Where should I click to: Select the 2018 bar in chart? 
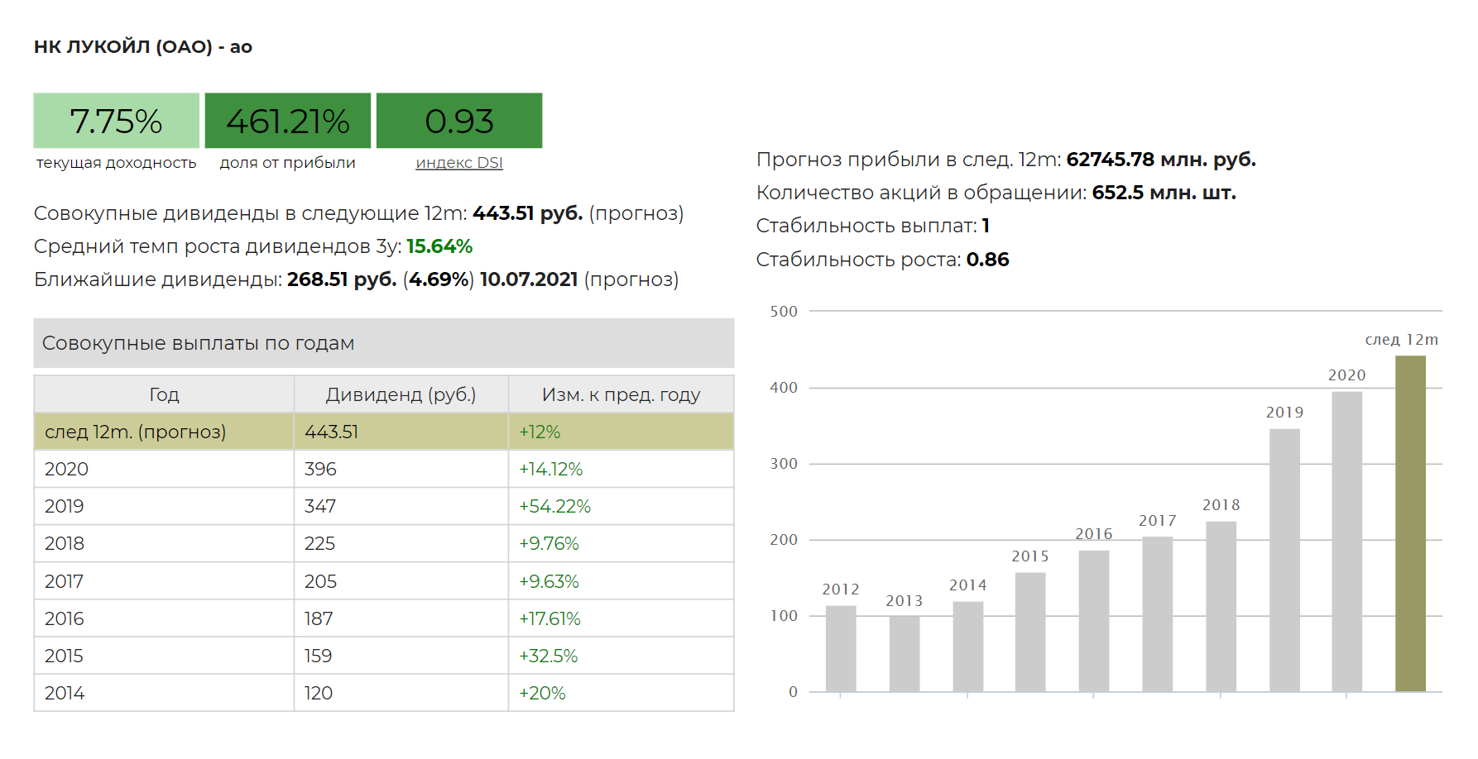coord(1221,606)
